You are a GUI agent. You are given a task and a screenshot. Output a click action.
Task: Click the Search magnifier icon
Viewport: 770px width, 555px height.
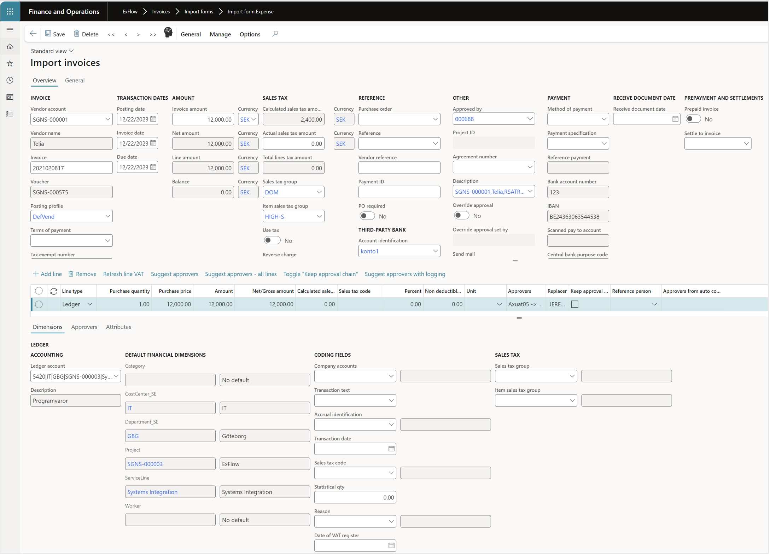pyautogui.click(x=276, y=34)
